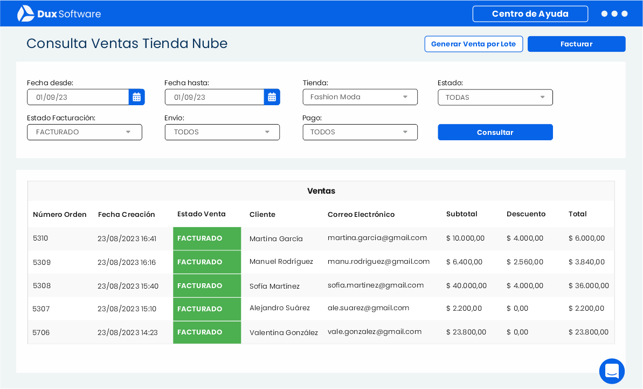This screenshot has height=389, width=643.
Task: Click the Facturar button
Action: coord(577,44)
